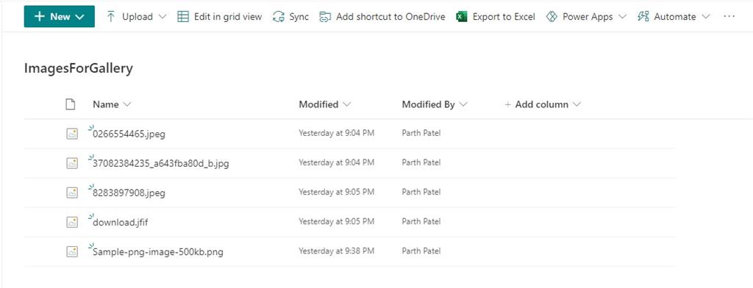
Task: Expand the Upload dropdown chevron
Action: (163, 17)
